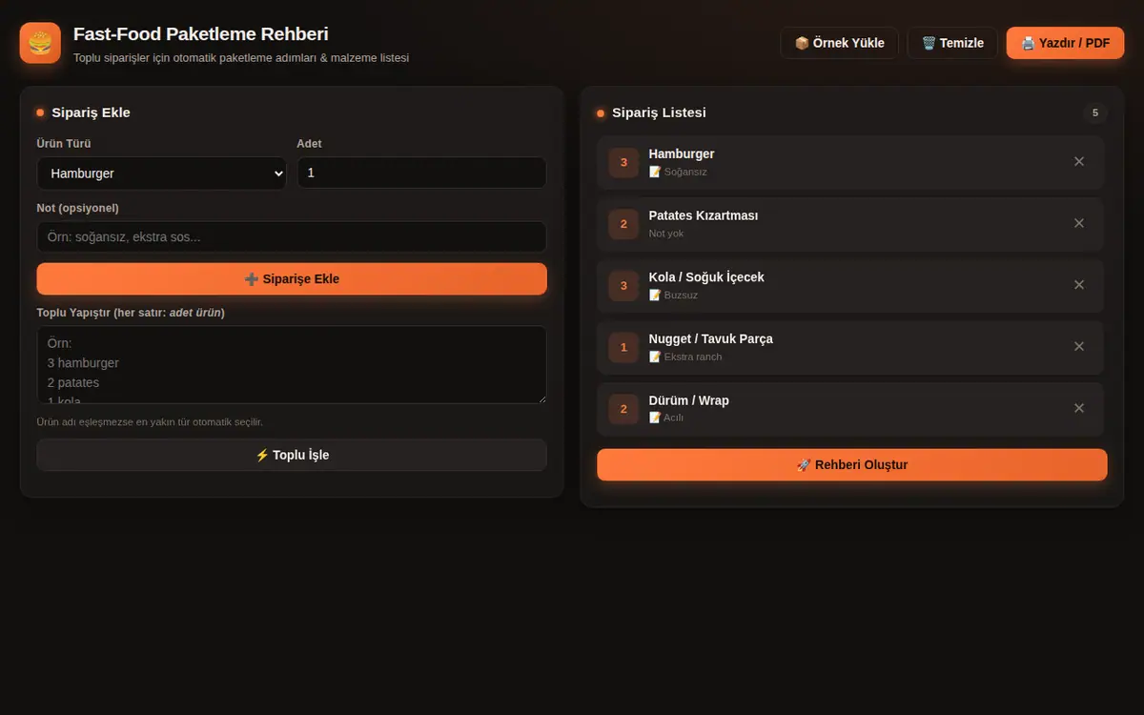Viewport: 1144px width, 715px height.
Task: Remove the Hamburger order row
Action: click(x=1079, y=162)
